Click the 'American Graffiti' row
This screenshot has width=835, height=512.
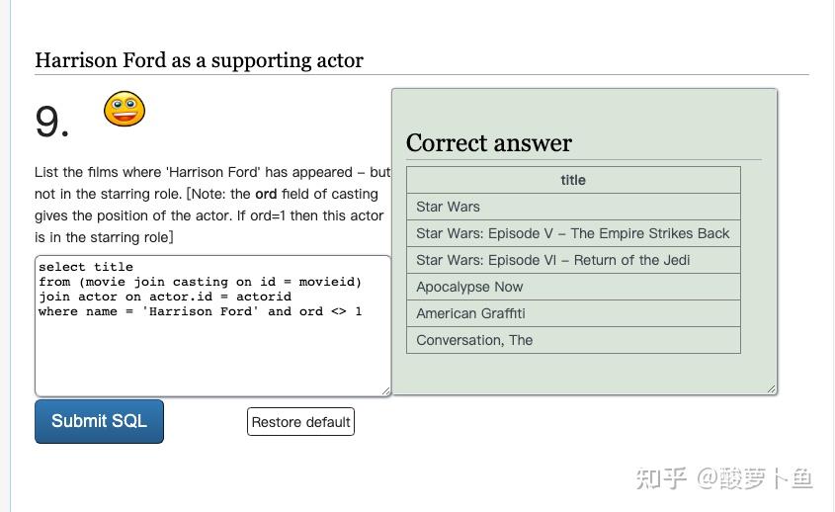pyautogui.click(x=573, y=313)
